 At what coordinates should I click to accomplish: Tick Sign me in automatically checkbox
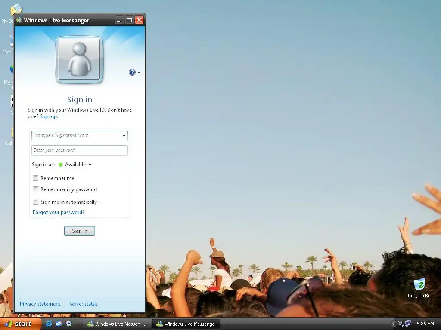[x=35, y=202]
